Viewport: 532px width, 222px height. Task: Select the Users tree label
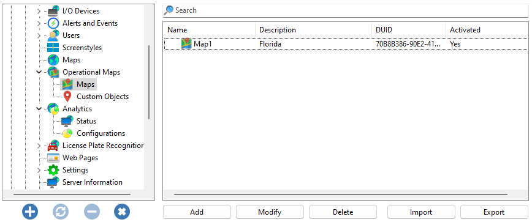71,35
